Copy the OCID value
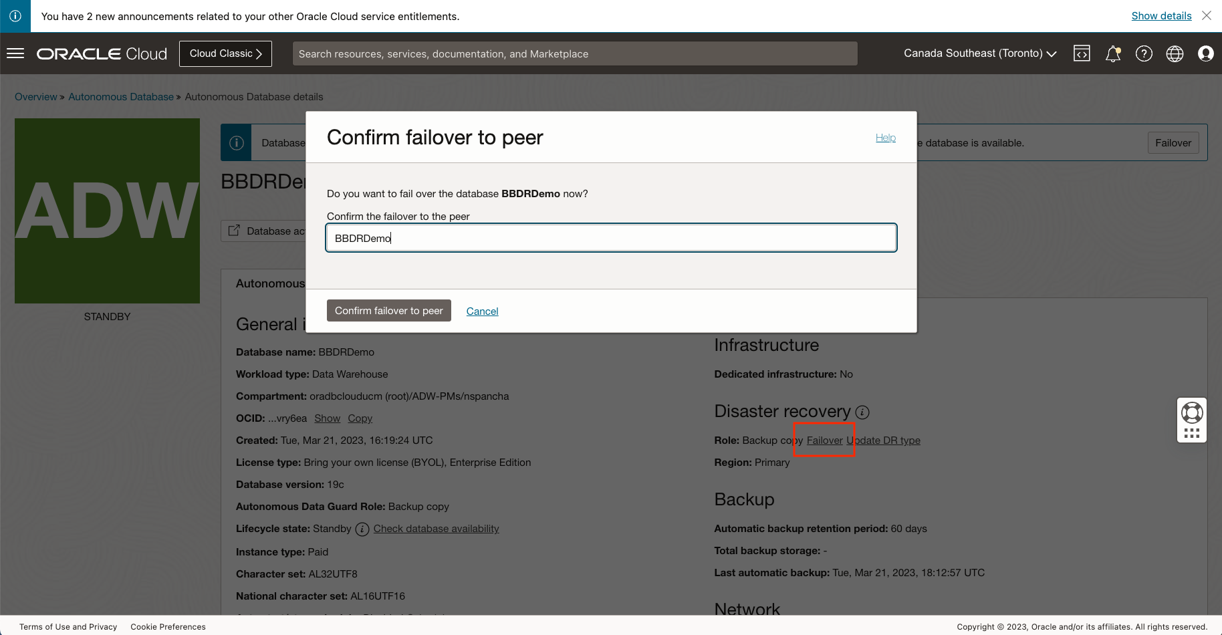This screenshot has width=1222, height=635. [360, 418]
